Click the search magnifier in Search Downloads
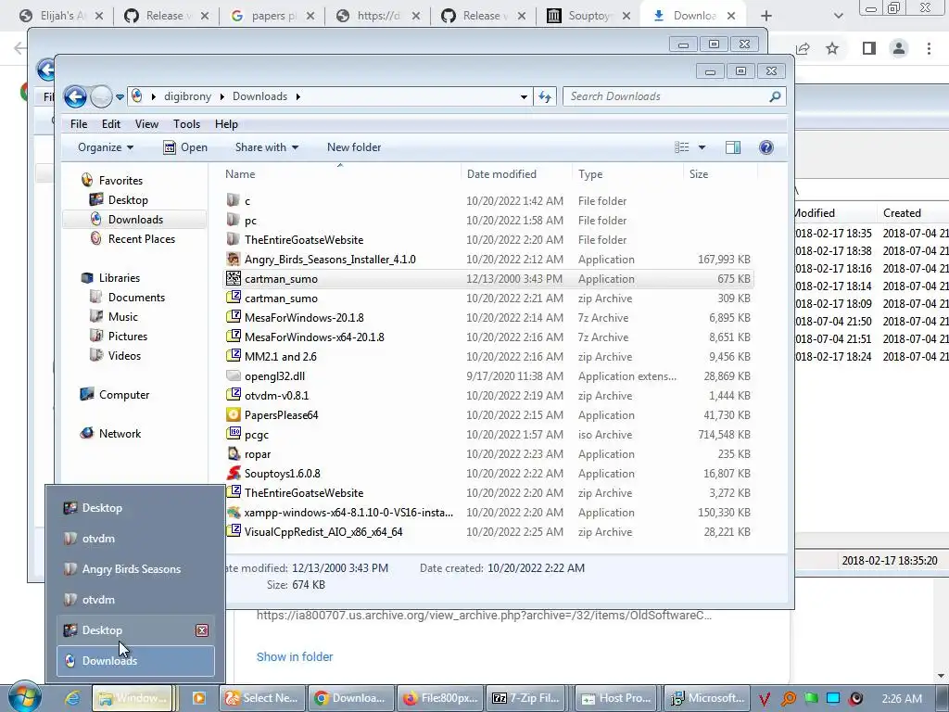 click(x=775, y=96)
